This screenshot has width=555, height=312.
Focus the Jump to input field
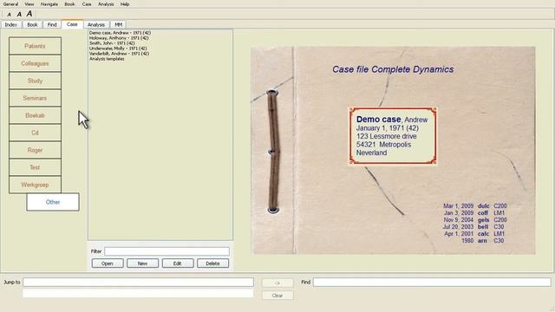139,282
